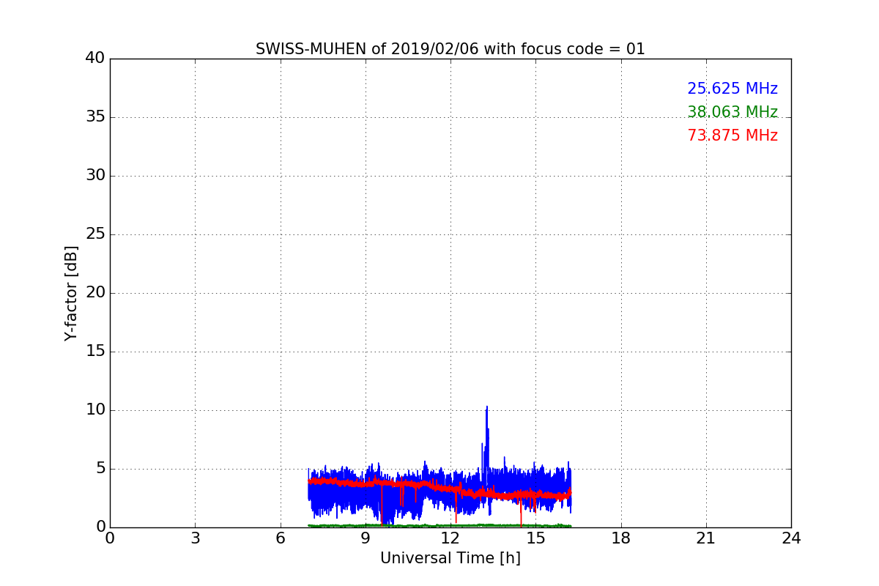Click the y-axis tick label 25

[95, 234]
